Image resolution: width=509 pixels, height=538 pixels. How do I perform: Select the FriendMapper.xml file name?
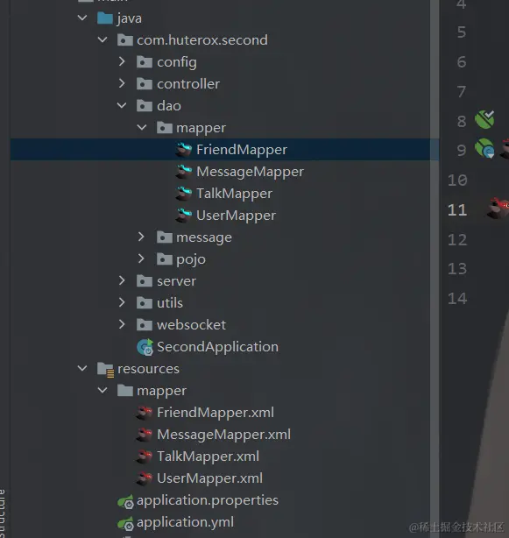[216, 413]
